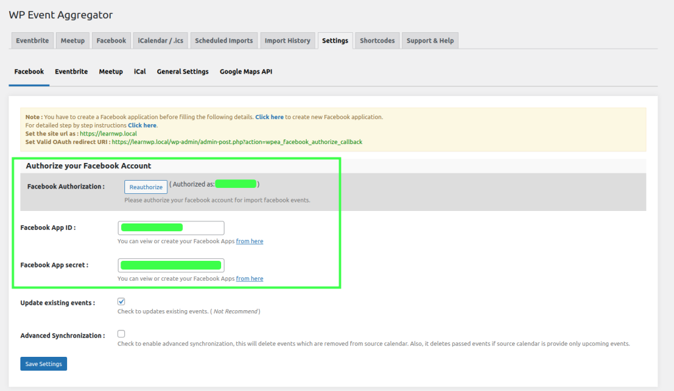Open the iCalendar / .ics tab
Viewport: 674px width, 391px height.
161,41
